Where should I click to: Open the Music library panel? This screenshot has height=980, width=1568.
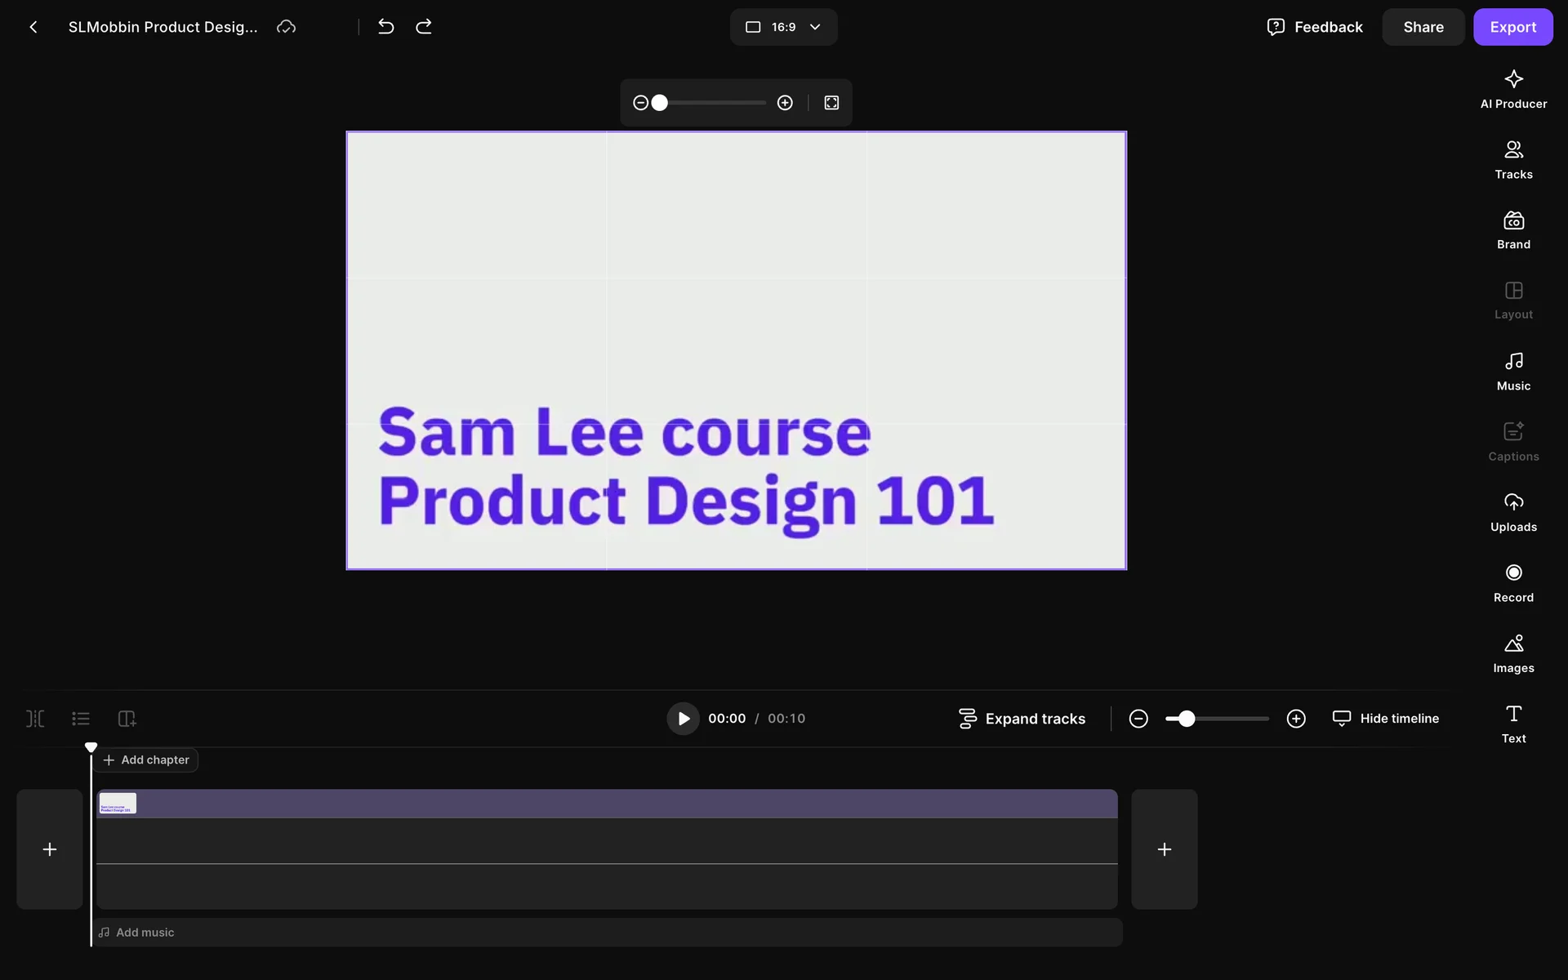click(x=1512, y=372)
